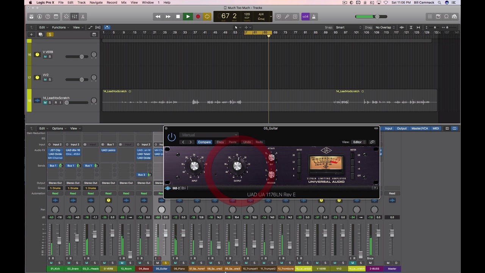Select the previous preset arrow in plug-in header

pos(183,142)
